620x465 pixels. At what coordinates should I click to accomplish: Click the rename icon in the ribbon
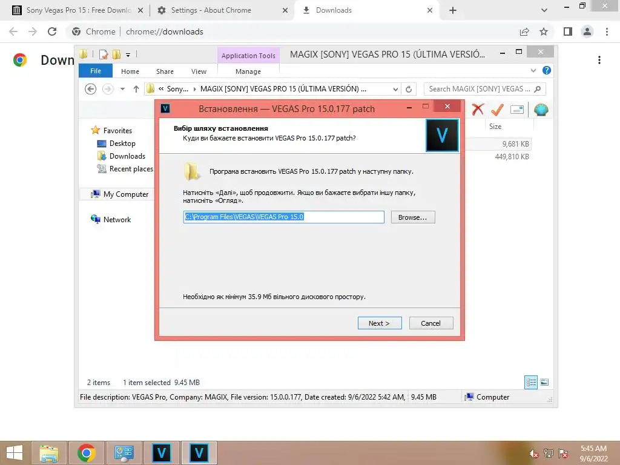tap(517, 110)
